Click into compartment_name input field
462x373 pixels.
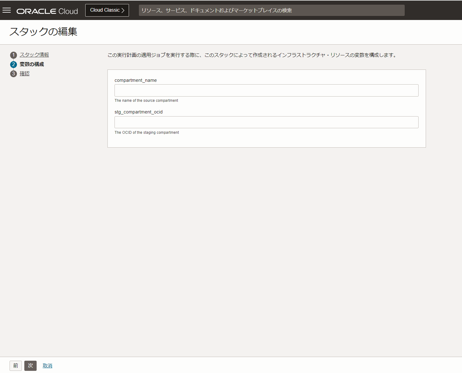(x=266, y=90)
